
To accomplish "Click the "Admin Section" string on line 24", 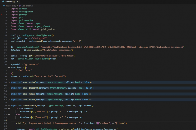I will point(44,76).
